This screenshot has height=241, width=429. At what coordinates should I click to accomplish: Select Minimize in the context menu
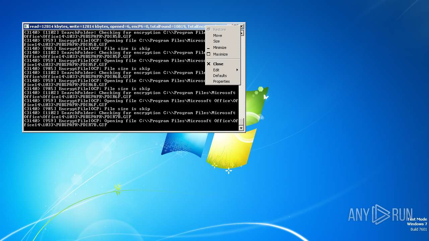tap(223, 48)
